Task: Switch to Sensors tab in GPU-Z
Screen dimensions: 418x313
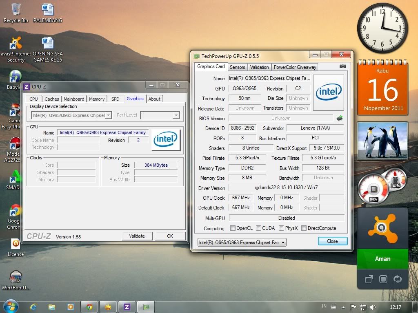Action: tap(237, 67)
